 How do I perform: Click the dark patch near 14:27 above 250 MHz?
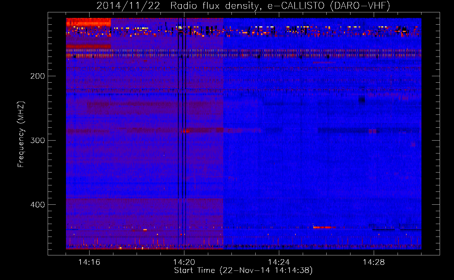coord(362,100)
